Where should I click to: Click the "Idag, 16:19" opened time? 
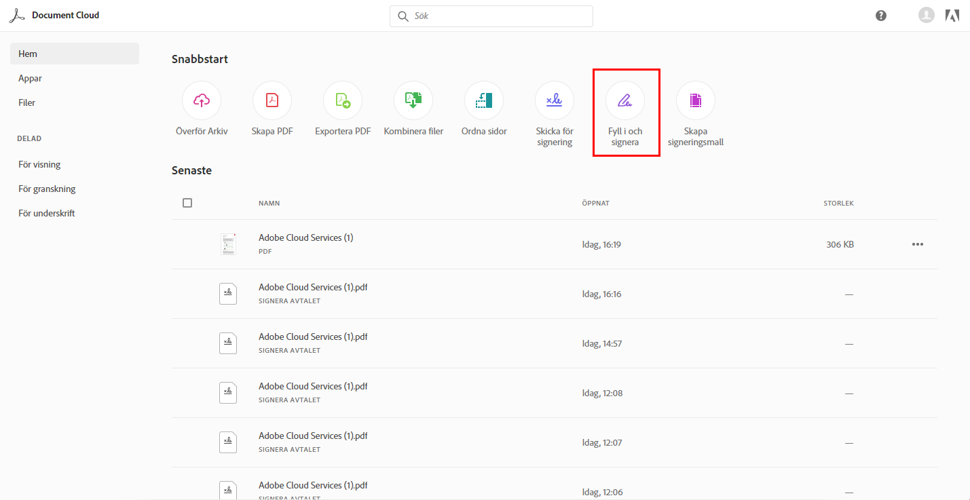tap(601, 245)
